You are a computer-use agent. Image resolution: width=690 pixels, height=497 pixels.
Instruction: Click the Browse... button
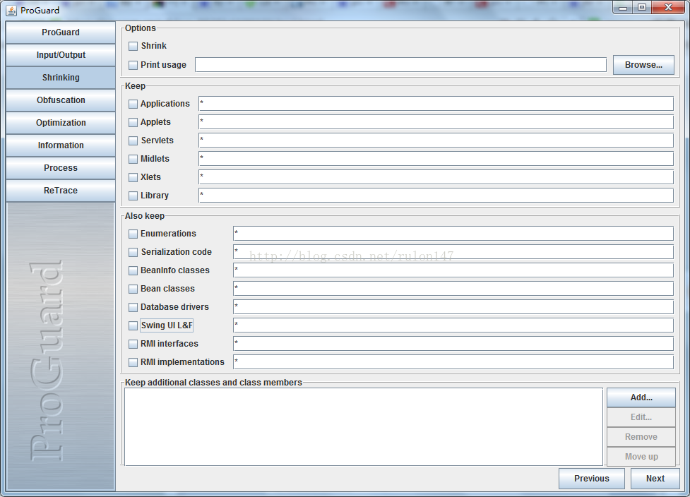coord(643,65)
